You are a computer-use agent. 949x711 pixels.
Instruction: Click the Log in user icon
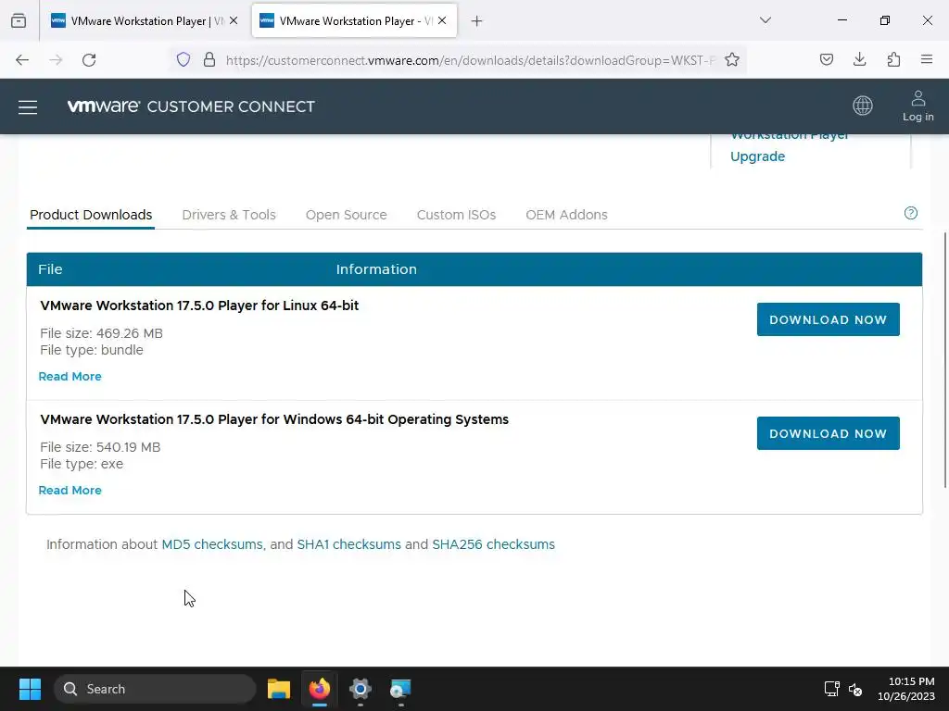coord(918,106)
